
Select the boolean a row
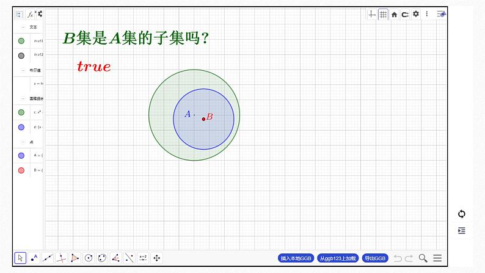coord(37,84)
